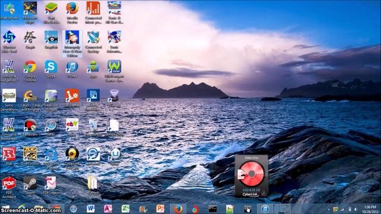
Task: Select the Monopoly Here & Now Edition icon
Action: 72,43
